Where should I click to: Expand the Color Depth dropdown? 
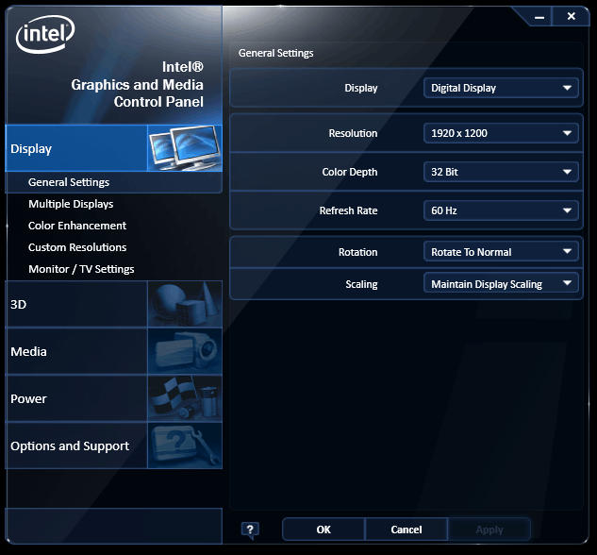[501, 172]
